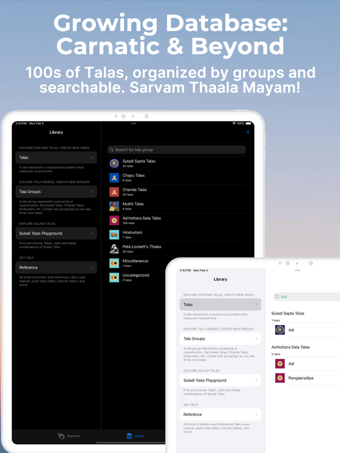
Task: Open the Pete Lockett's Thalas thumbnail
Action: (x=114, y=249)
